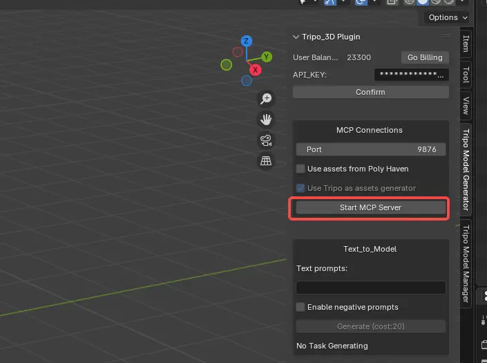Open the Item sidebar tab
The image size is (487, 363).
coord(466,44)
